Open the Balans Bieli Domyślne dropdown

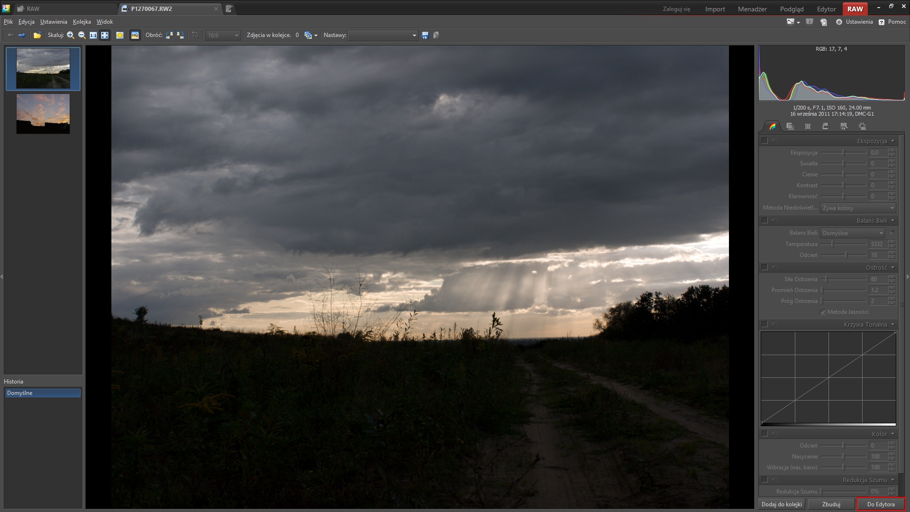coord(853,233)
